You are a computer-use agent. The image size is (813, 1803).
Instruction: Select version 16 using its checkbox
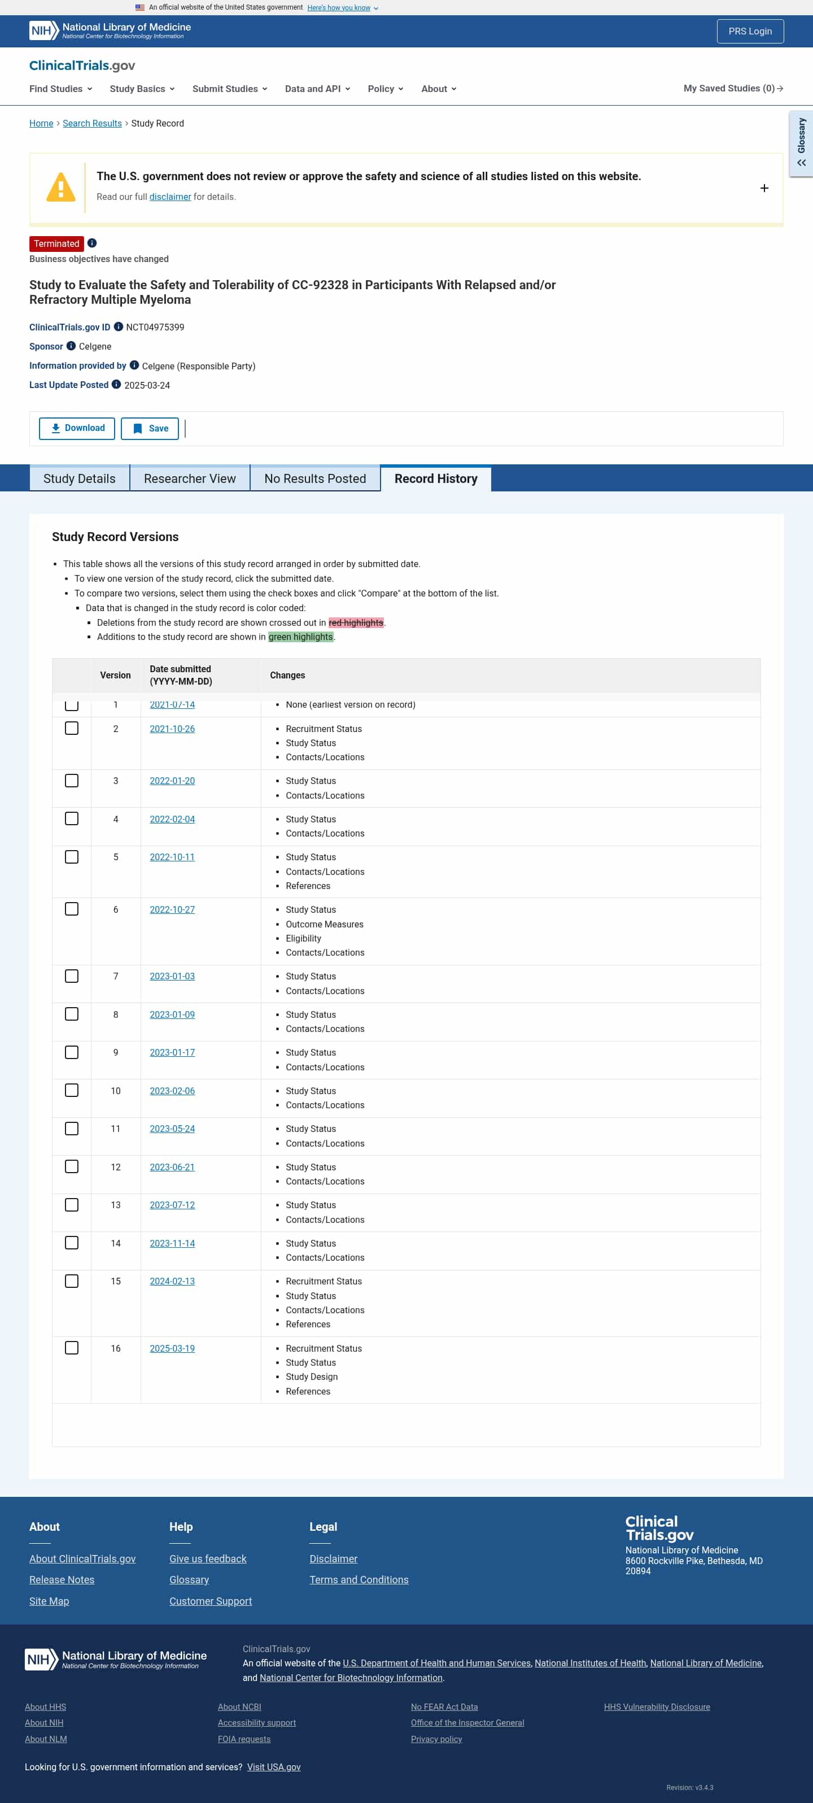pyautogui.click(x=71, y=1347)
